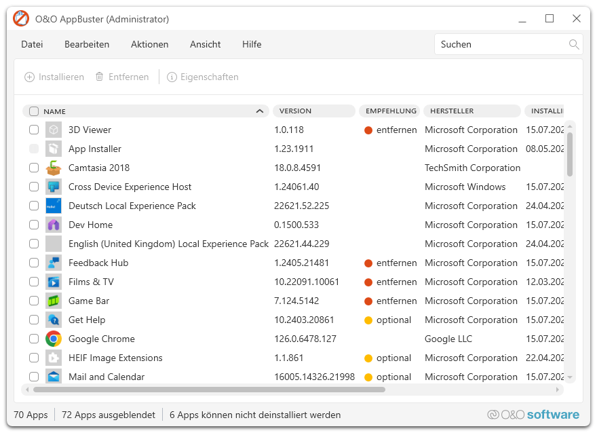Click the Get Help app icon
The width and height of the screenshot is (597, 433).
54,320
